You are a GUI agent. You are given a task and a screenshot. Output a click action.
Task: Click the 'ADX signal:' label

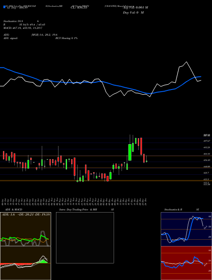[x=11, y=38]
